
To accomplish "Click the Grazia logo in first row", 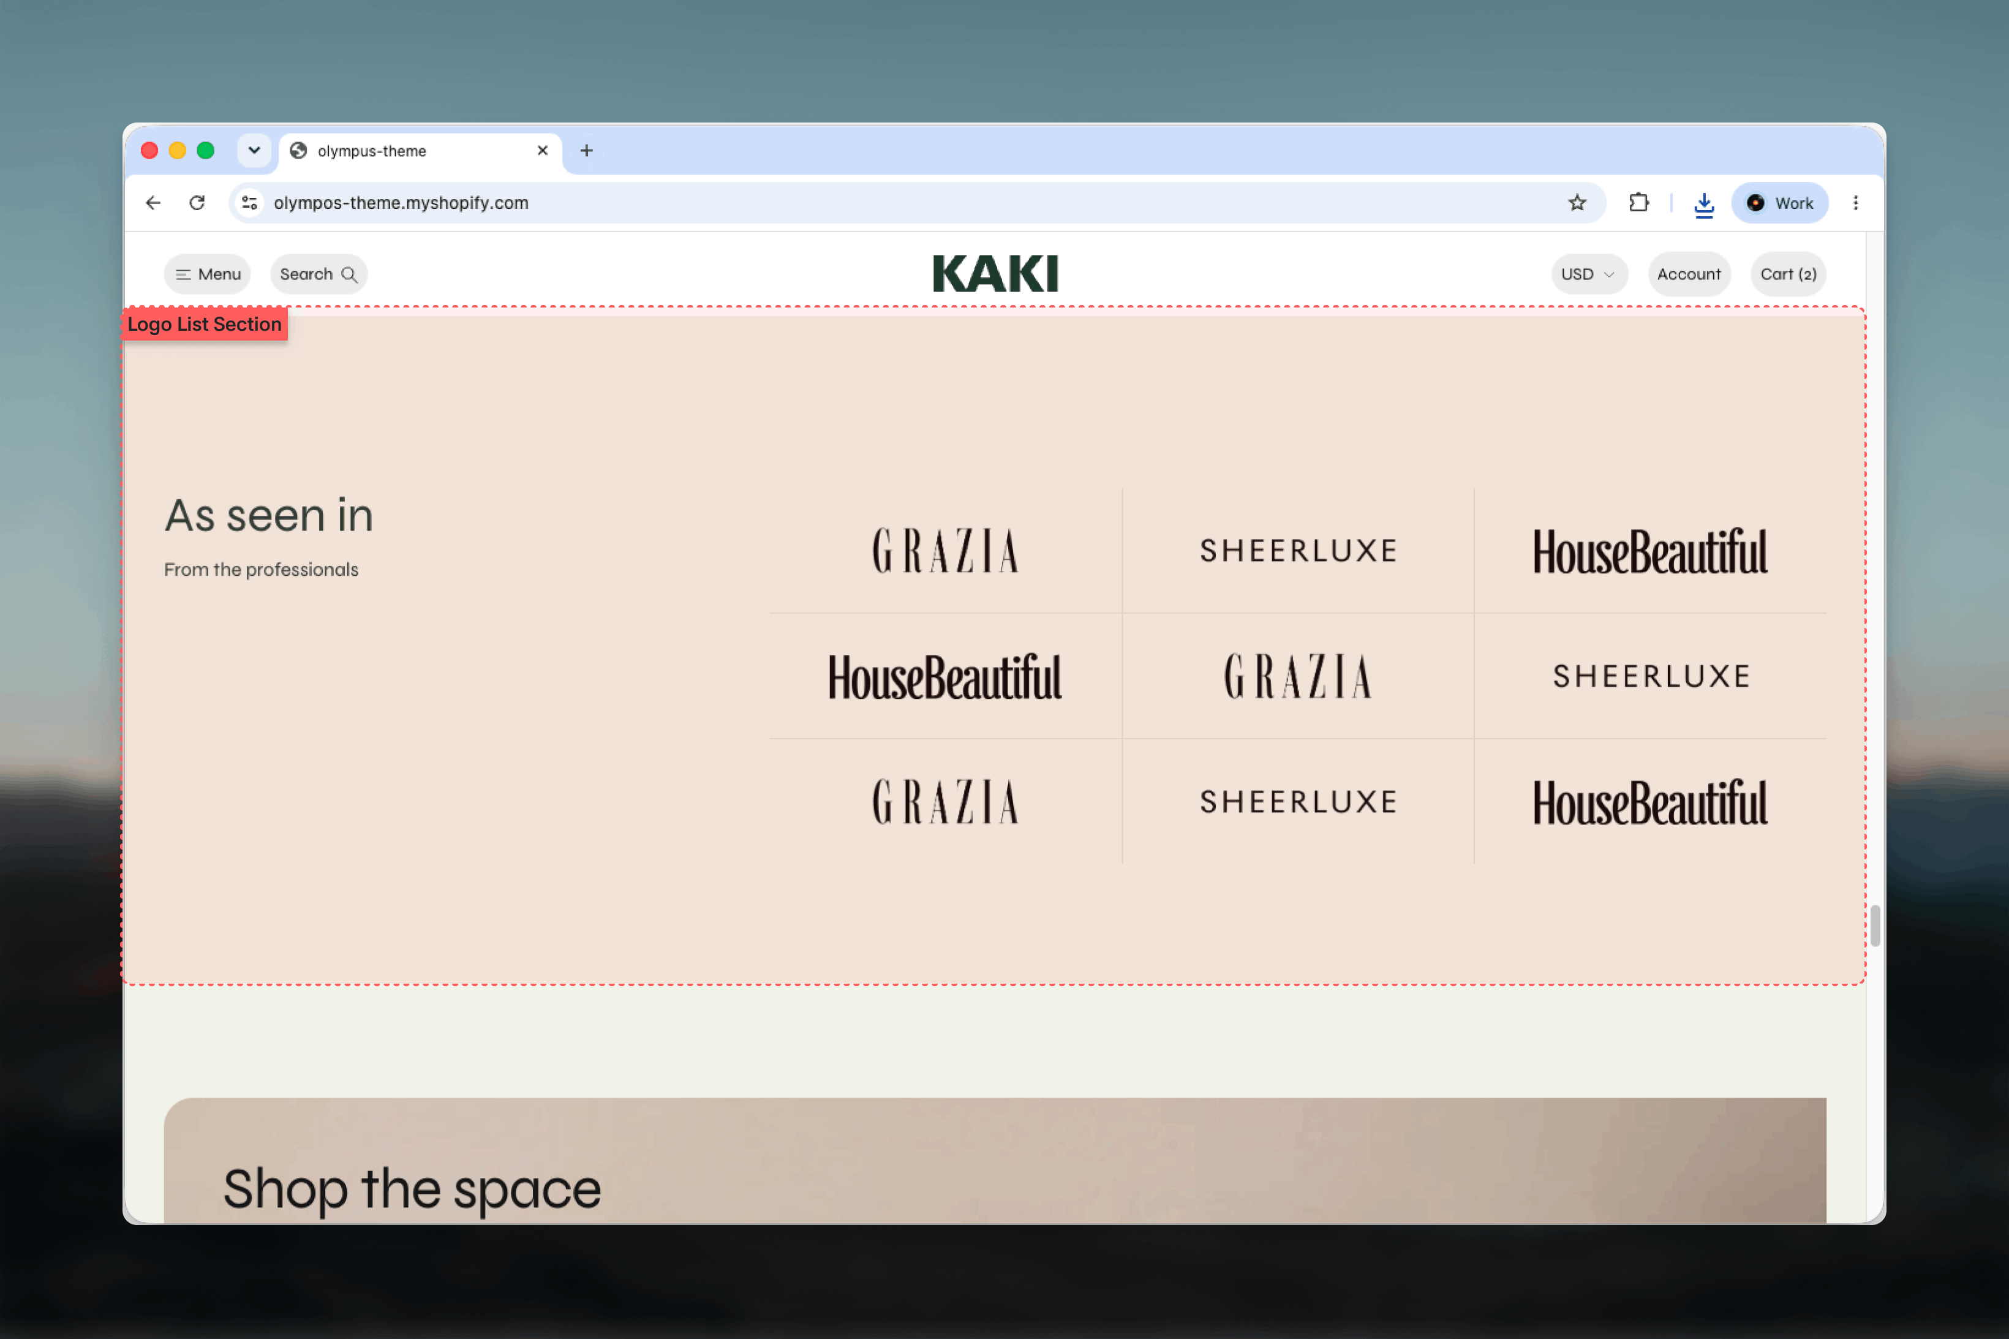I will [x=945, y=551].
